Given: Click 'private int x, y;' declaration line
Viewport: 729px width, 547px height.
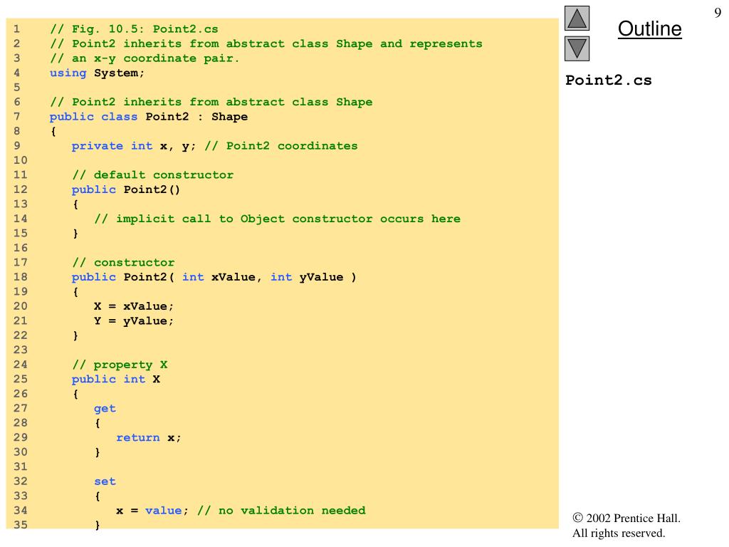Looking at the screenshot, I should tap(133, 146).
